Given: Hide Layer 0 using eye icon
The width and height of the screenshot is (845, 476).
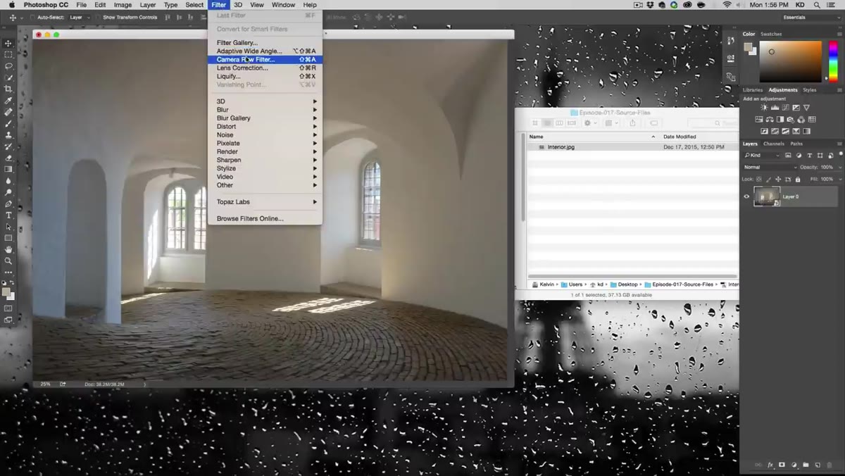Looking at the screenshot, I should [746, 196].
